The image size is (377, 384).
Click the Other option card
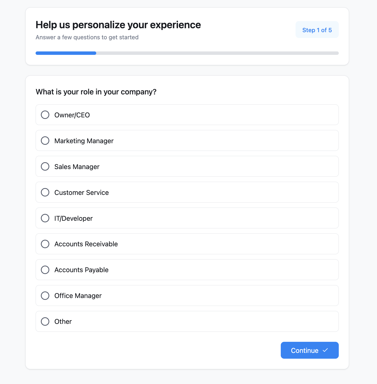tap(187, 321)
